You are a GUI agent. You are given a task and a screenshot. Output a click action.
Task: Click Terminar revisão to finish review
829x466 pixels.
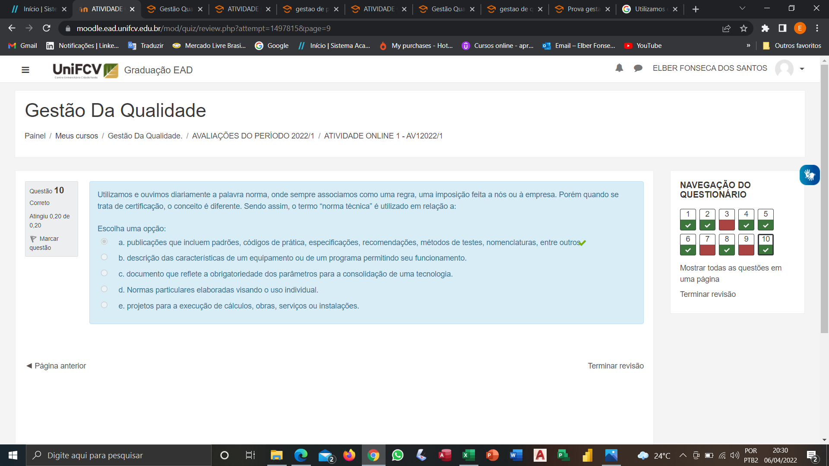(x=615, y=365)
